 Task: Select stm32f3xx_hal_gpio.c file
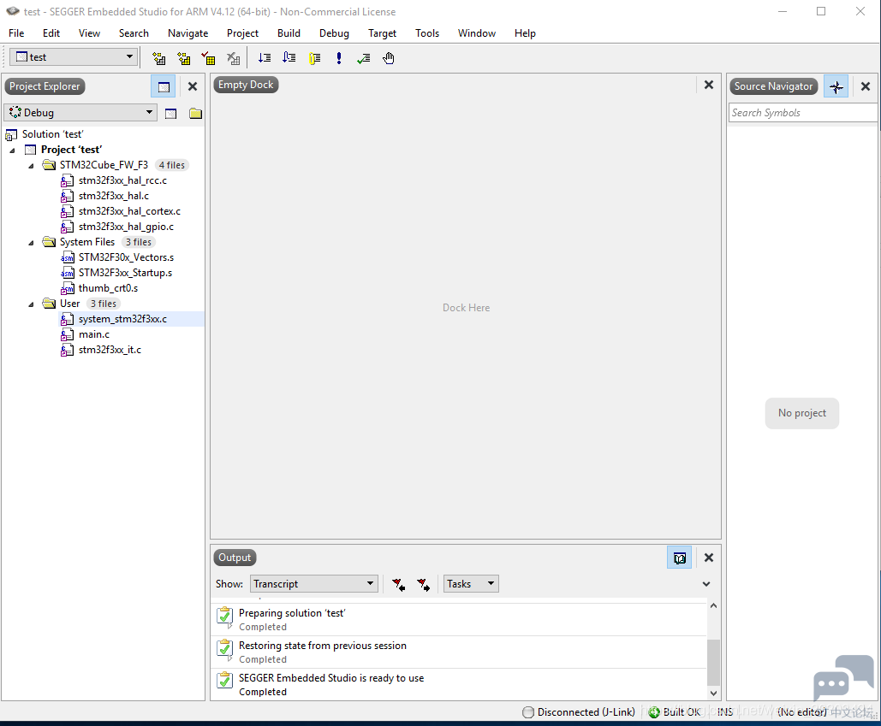pos(126,227)
